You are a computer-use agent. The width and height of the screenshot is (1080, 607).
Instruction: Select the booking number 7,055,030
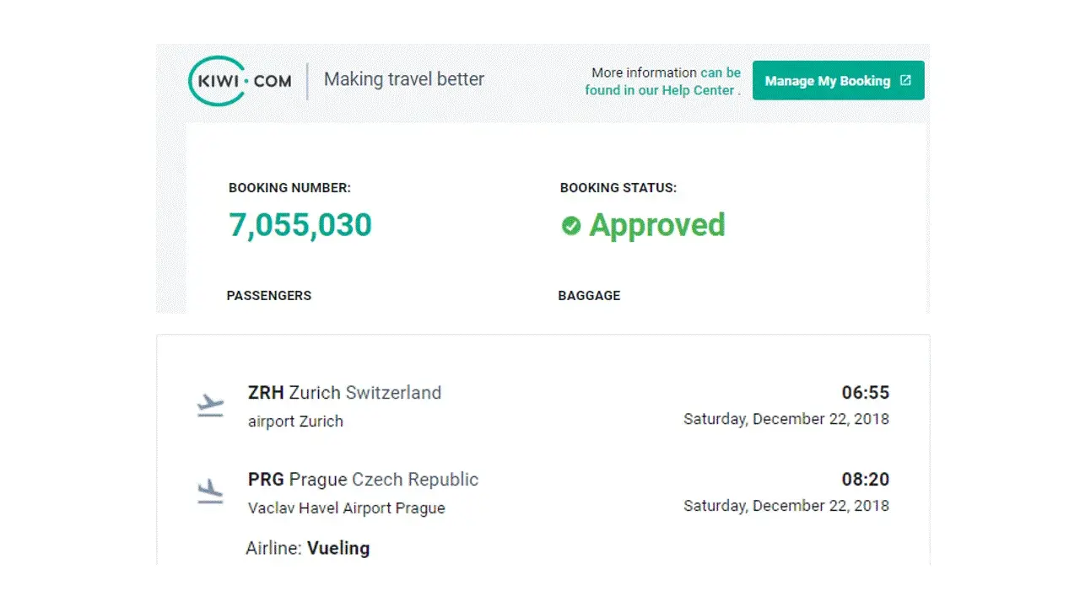tap(300, 225)
